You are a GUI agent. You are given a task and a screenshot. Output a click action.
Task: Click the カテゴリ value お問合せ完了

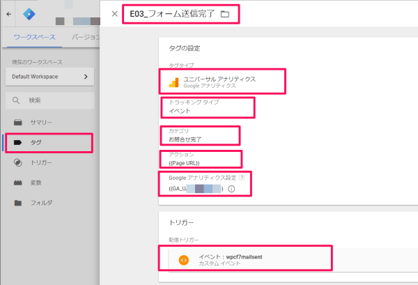[x=185, y=139]
